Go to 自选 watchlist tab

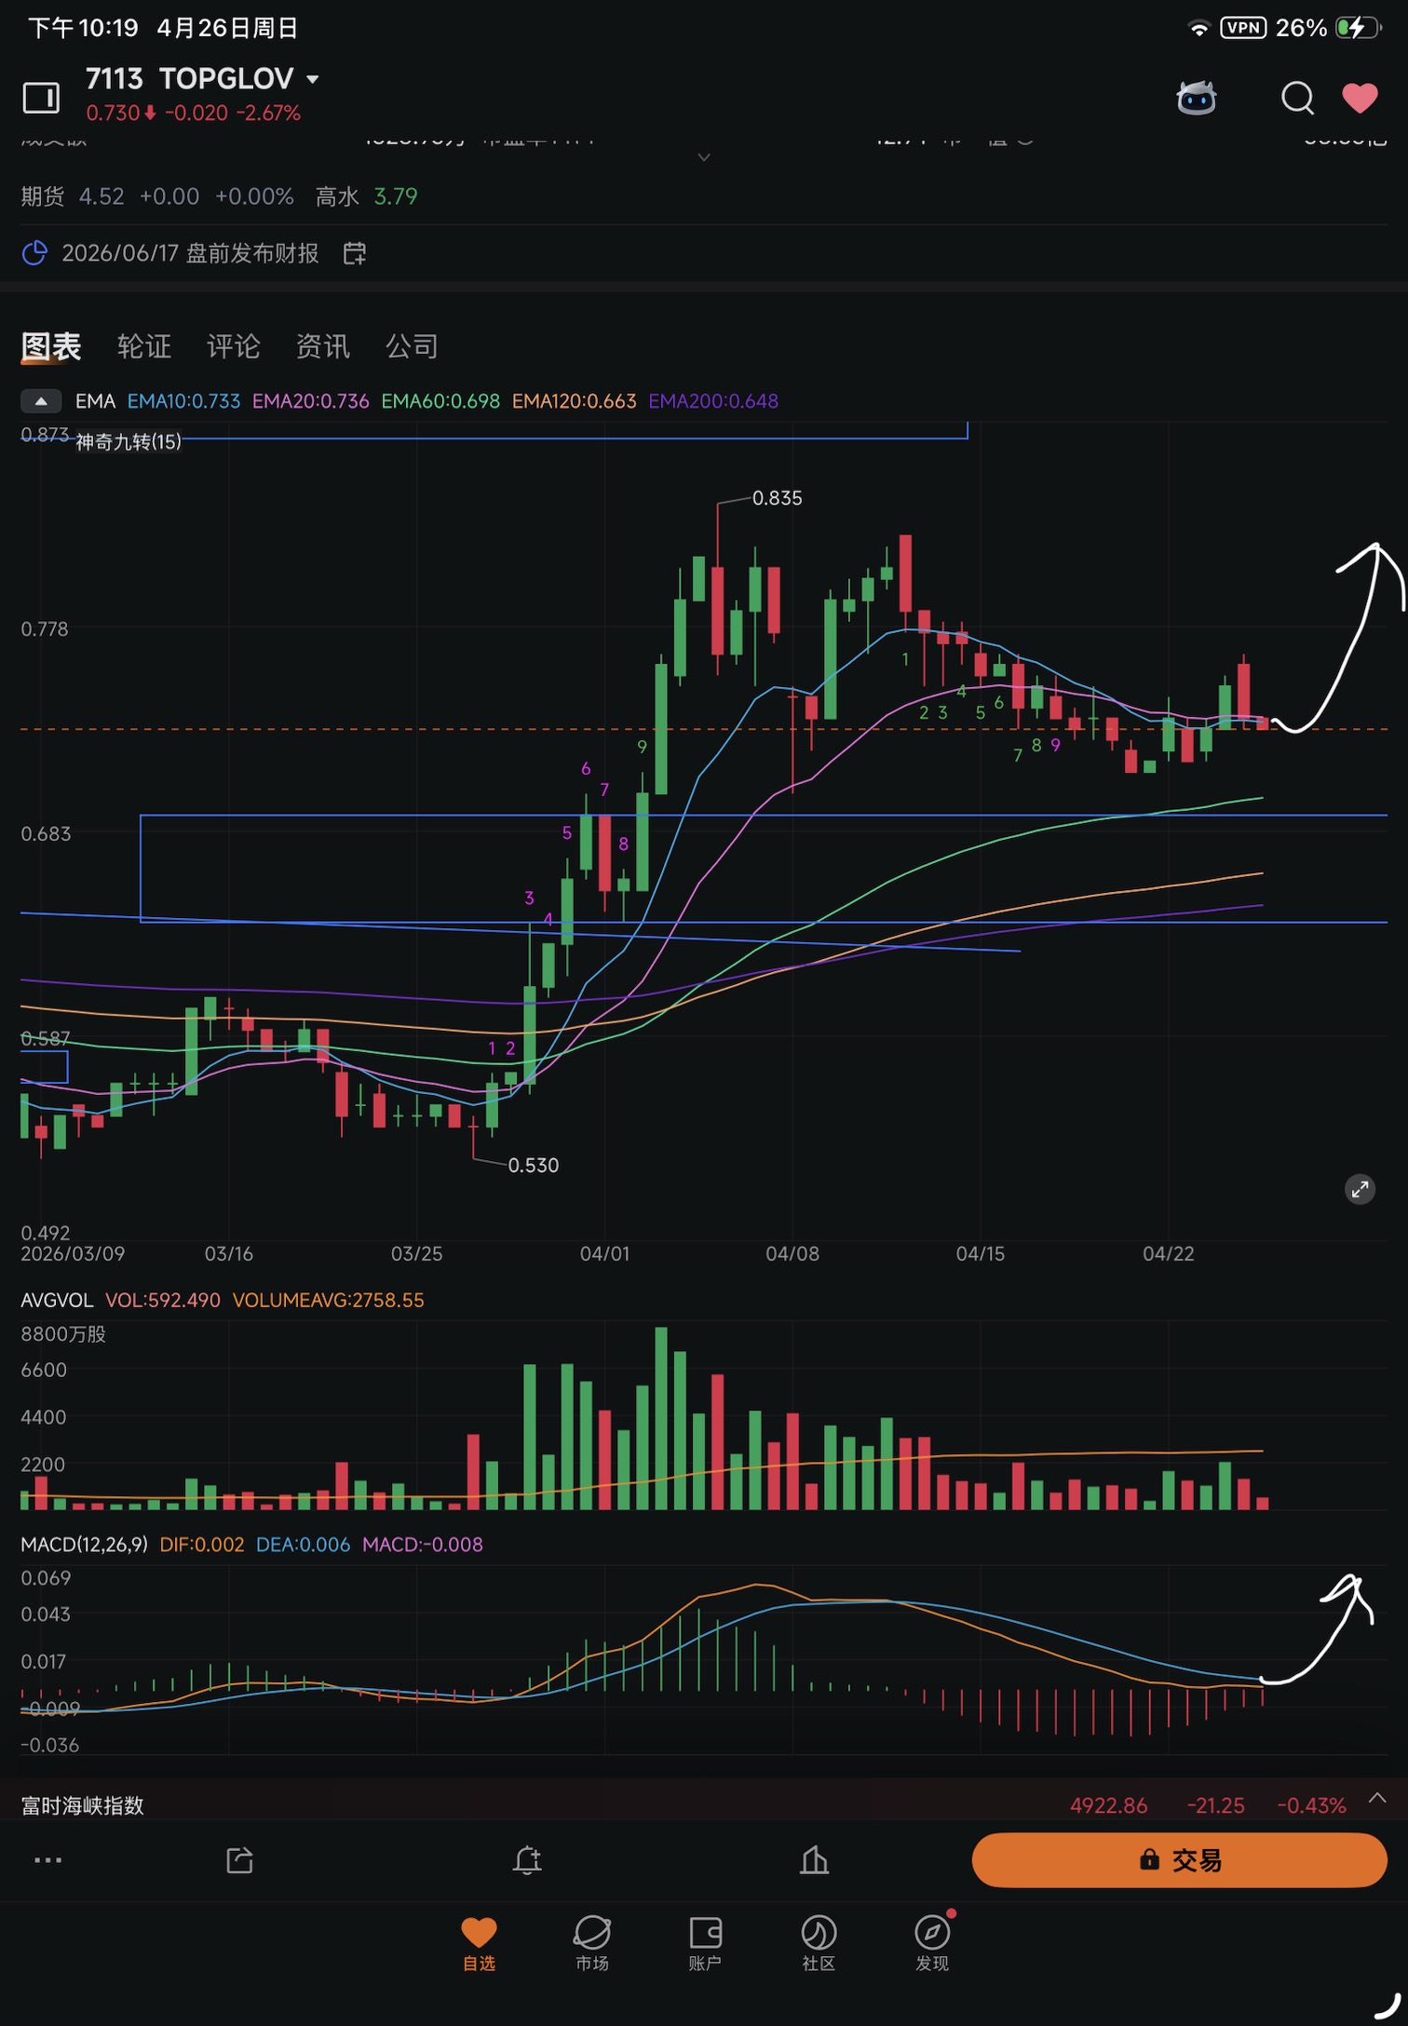click(x=479, y=1943)
